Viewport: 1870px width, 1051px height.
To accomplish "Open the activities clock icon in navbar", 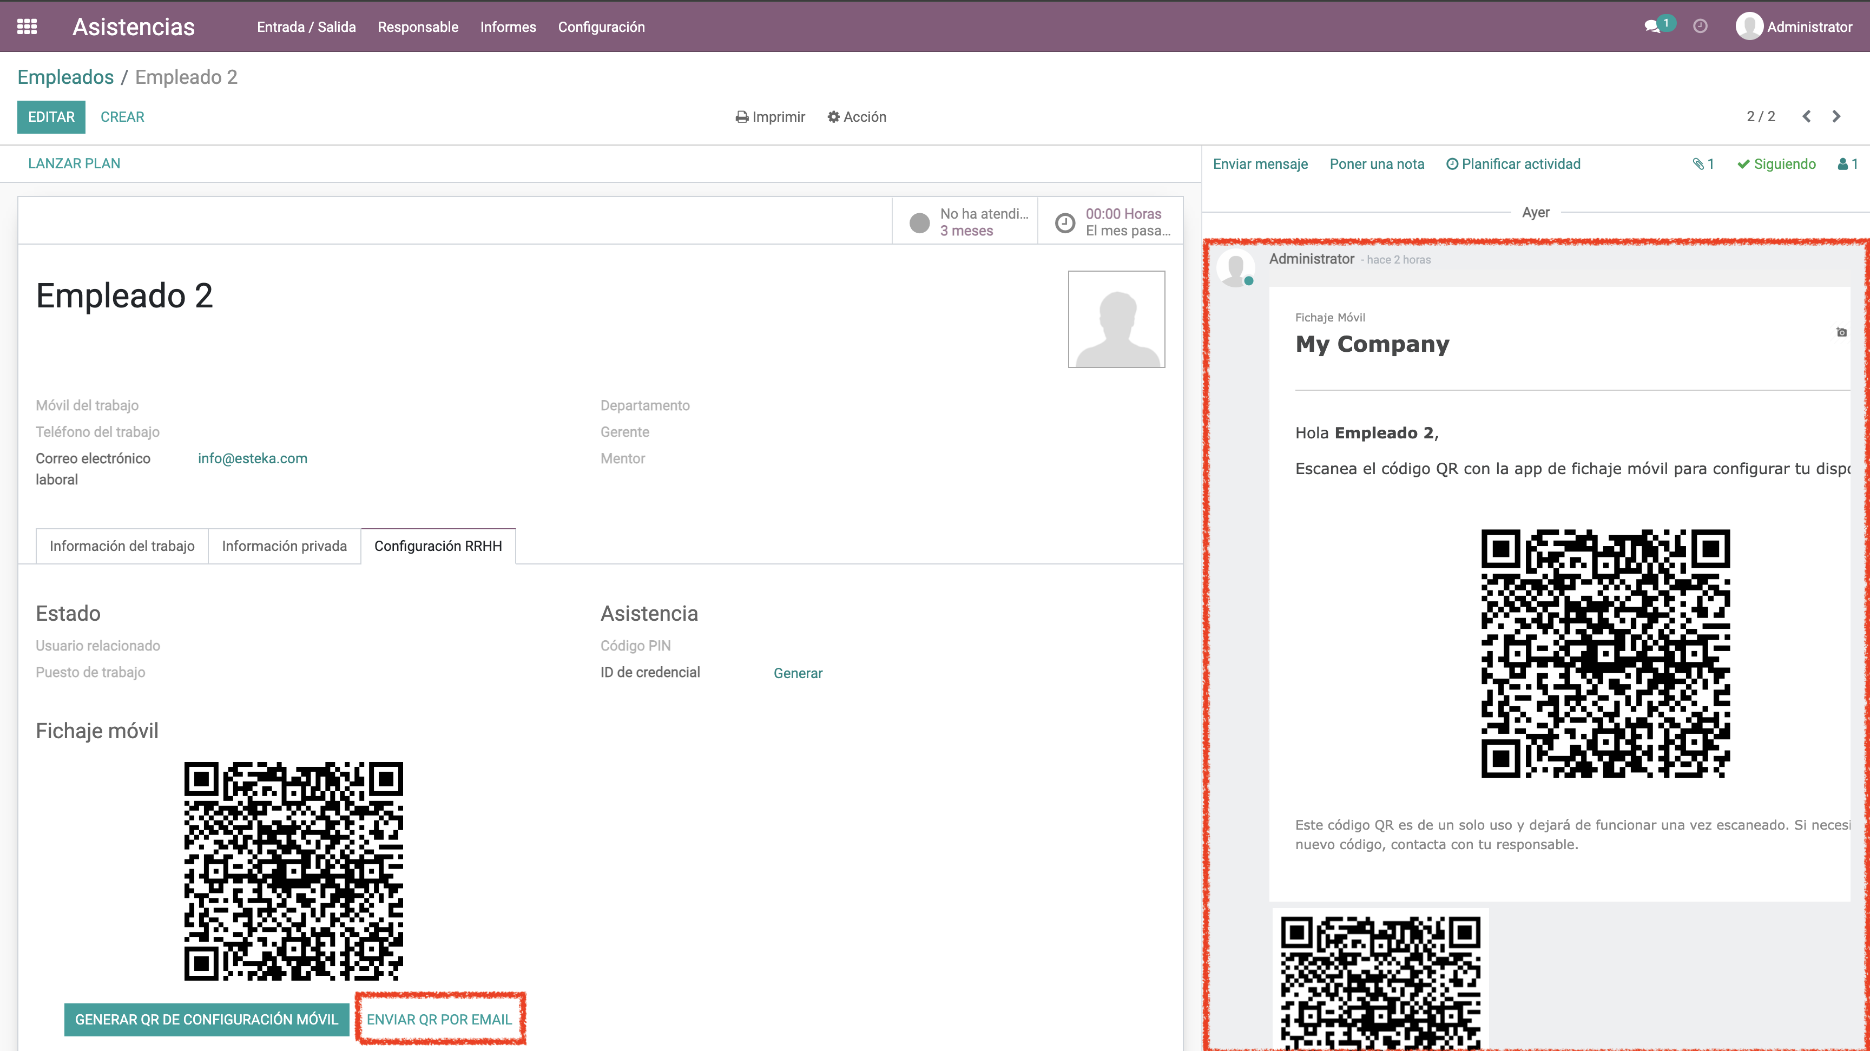I will (x=1700, y=27).
